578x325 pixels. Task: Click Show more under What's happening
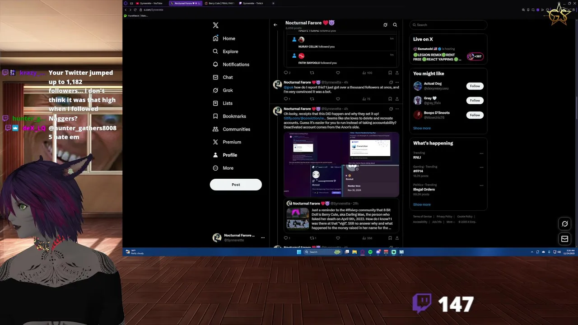click(x=422, y=204)
